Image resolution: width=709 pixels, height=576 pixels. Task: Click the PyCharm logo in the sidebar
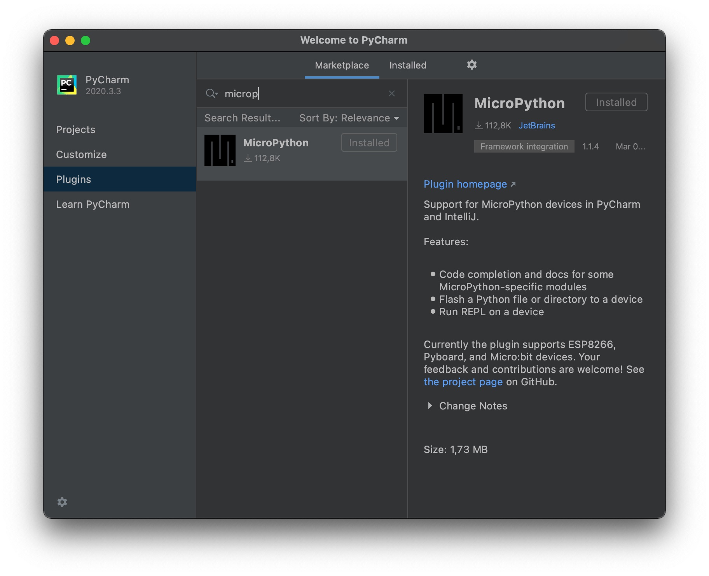coord(67,85)
